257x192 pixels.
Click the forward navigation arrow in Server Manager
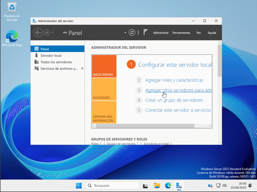pos(46,33)
